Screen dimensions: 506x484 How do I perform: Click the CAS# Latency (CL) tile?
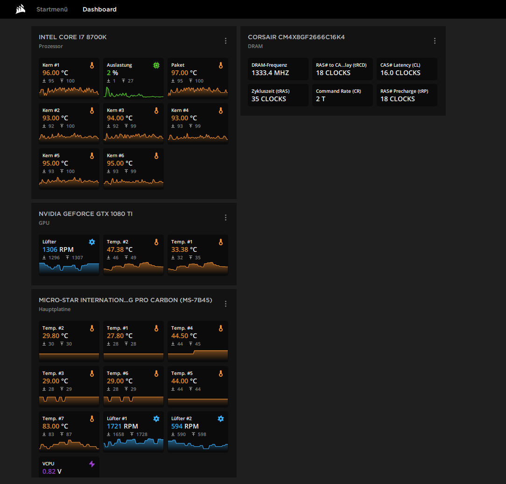(407, 69)
